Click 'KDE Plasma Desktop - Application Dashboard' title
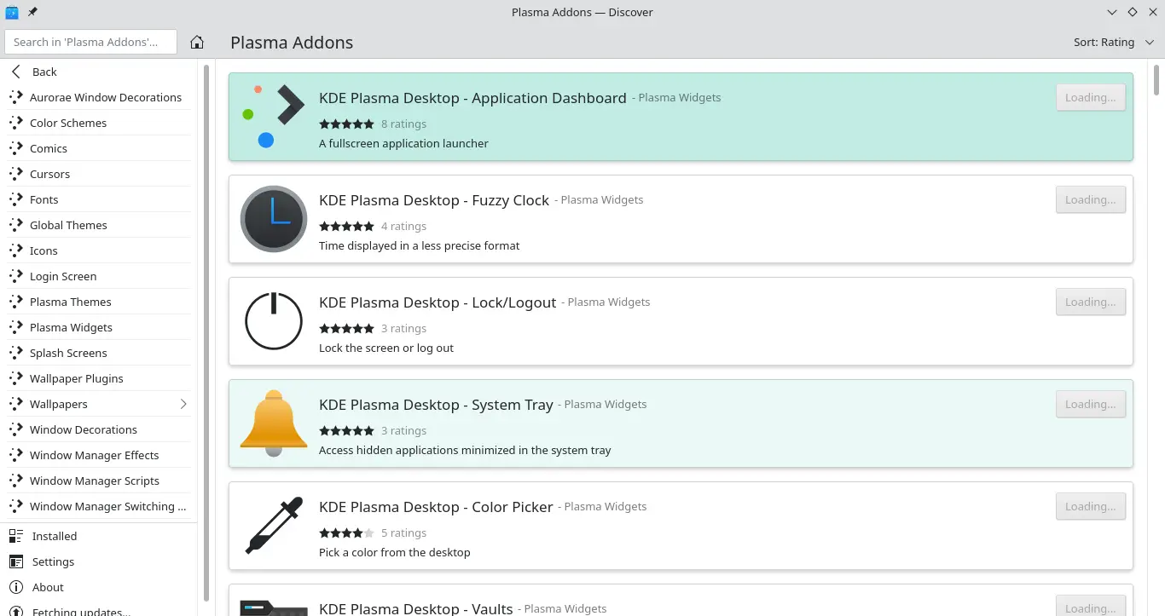The width and height of the screenshot is (1165, 616). (472, 98)
